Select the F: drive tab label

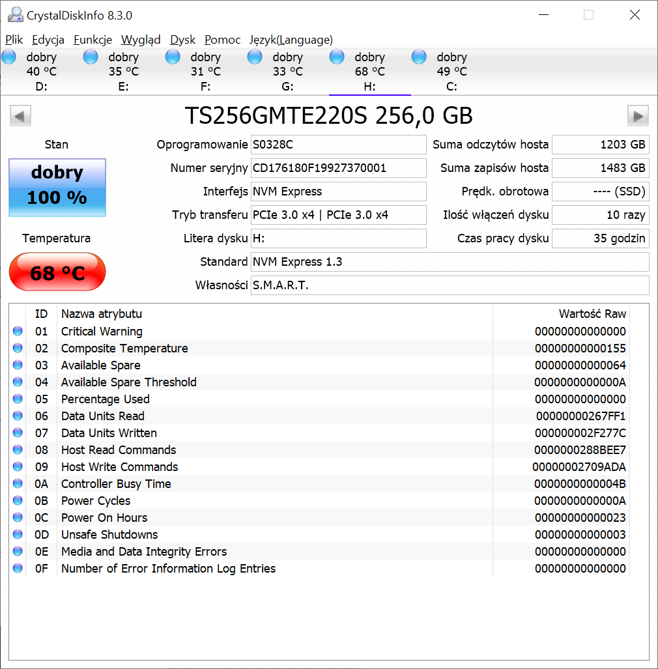pyautogui.click(x=206, y=87)
